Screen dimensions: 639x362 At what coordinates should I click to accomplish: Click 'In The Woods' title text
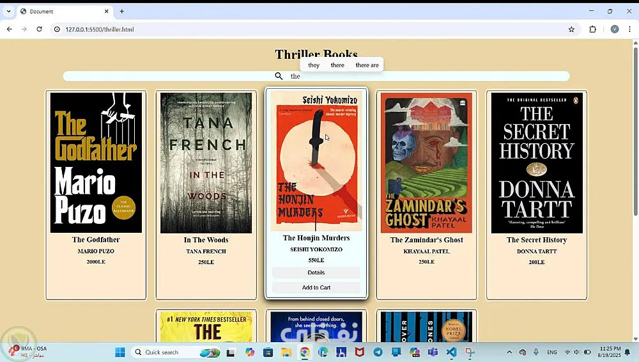pyautogui.click(x=206, y=240)
